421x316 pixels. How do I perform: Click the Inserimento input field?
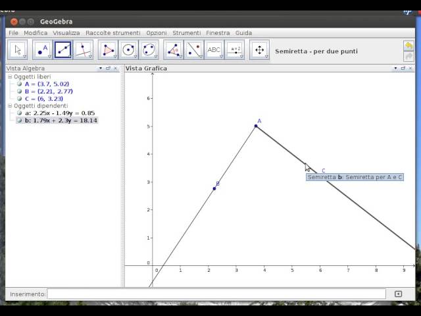[216, 294]
